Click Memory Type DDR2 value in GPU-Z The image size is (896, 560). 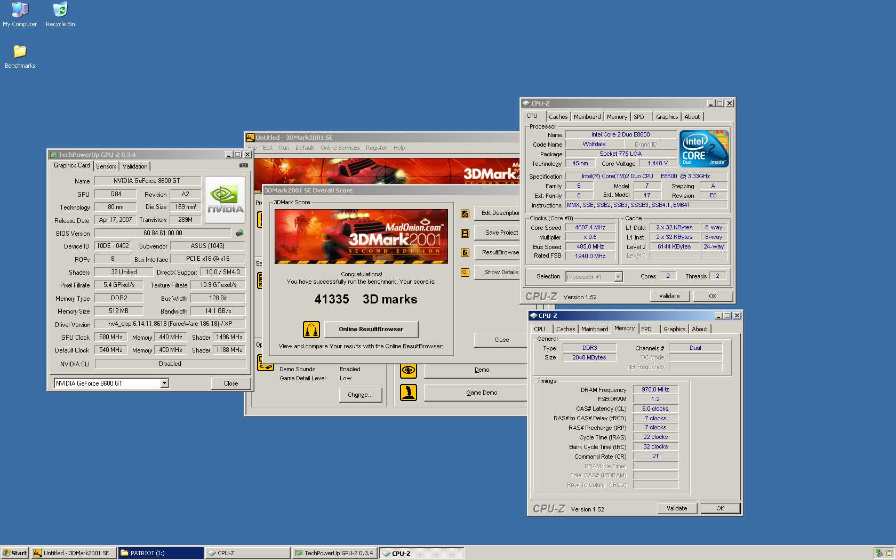[x=119, y=298]
